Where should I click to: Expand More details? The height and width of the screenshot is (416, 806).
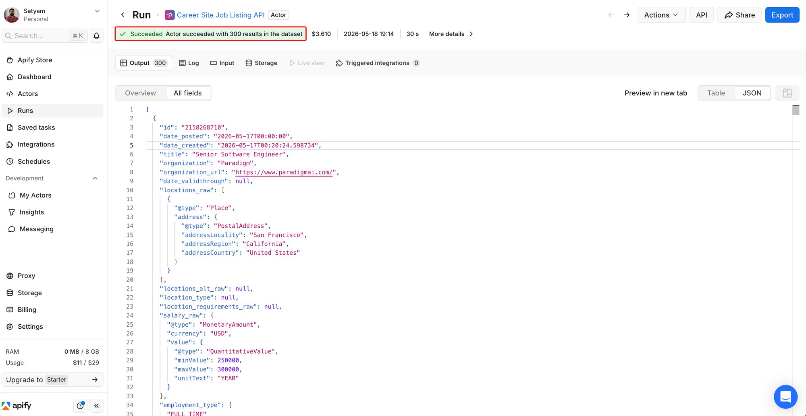click(451, 34)
